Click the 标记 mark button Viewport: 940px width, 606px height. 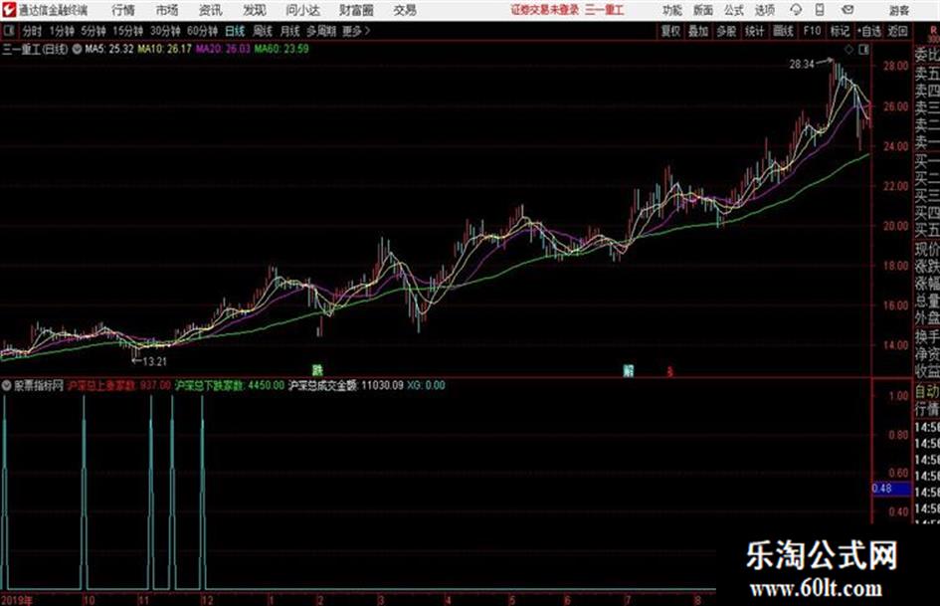tap(840, 31)
